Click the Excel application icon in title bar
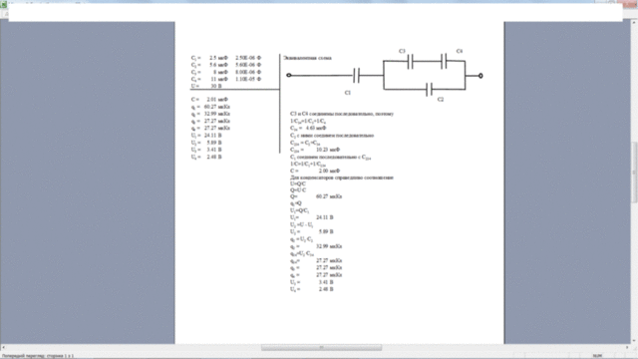Viewport: 638px width, 359px height. 3,5
